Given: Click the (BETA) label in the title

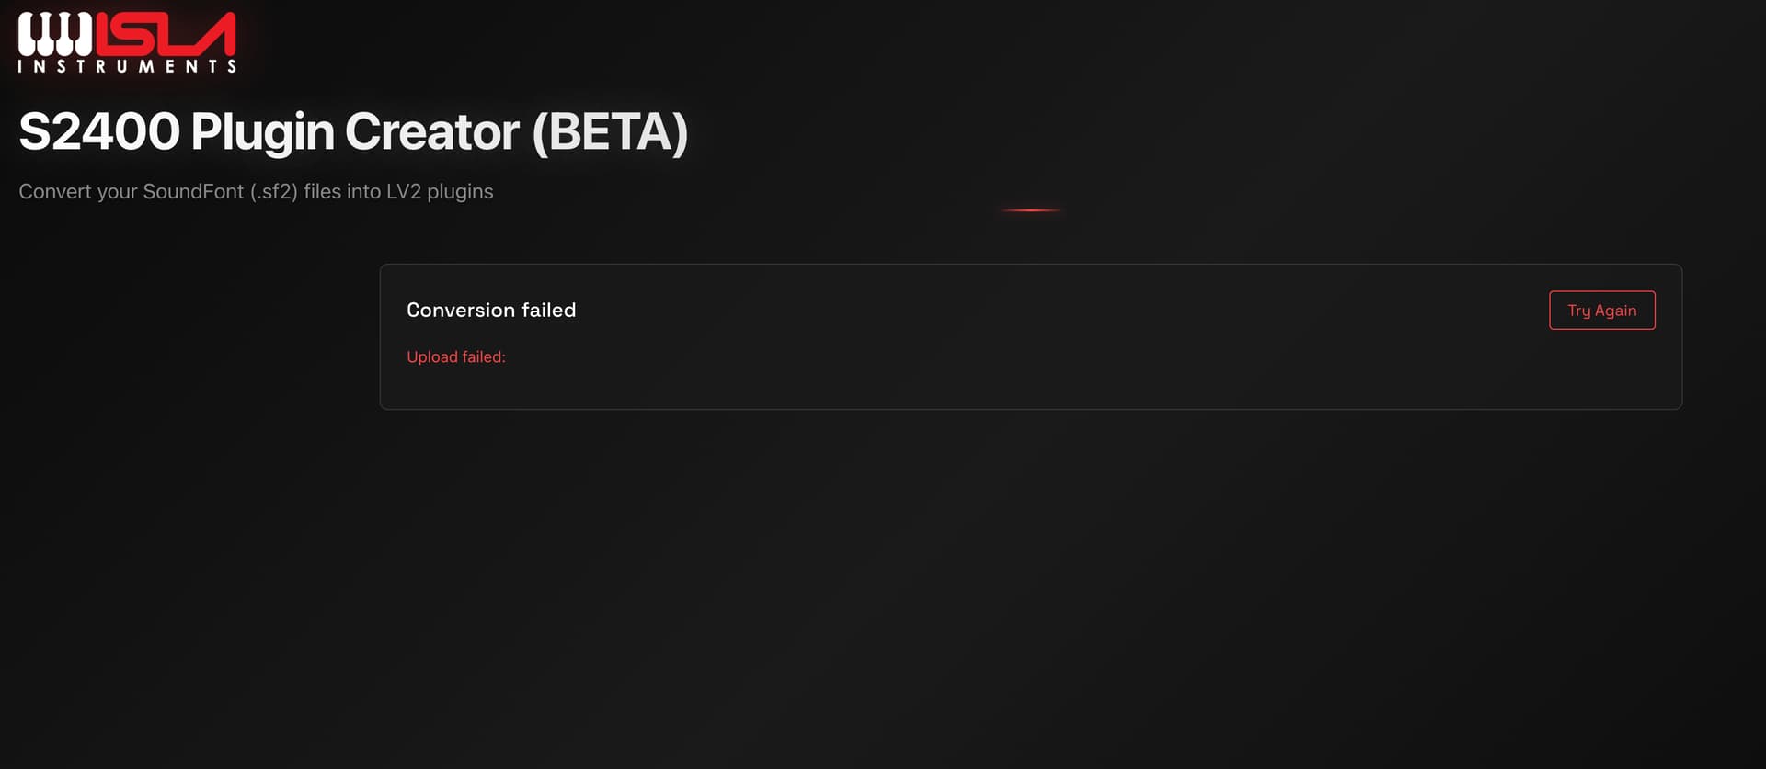Looking at the screenshot, I should coord(610,132).
